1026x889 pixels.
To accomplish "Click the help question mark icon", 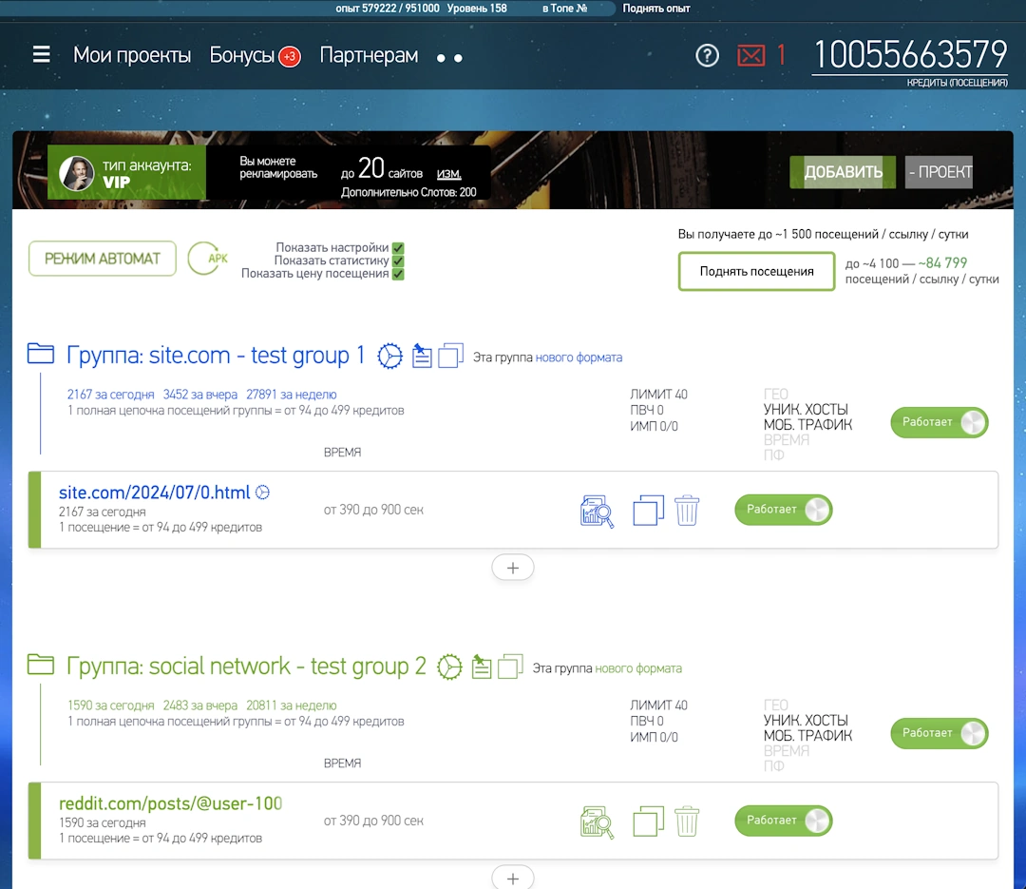I will coord(707,56).
